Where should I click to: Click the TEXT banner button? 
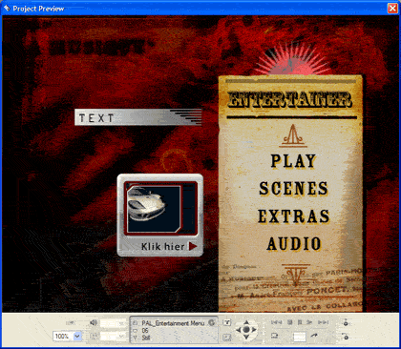point(138,117)
